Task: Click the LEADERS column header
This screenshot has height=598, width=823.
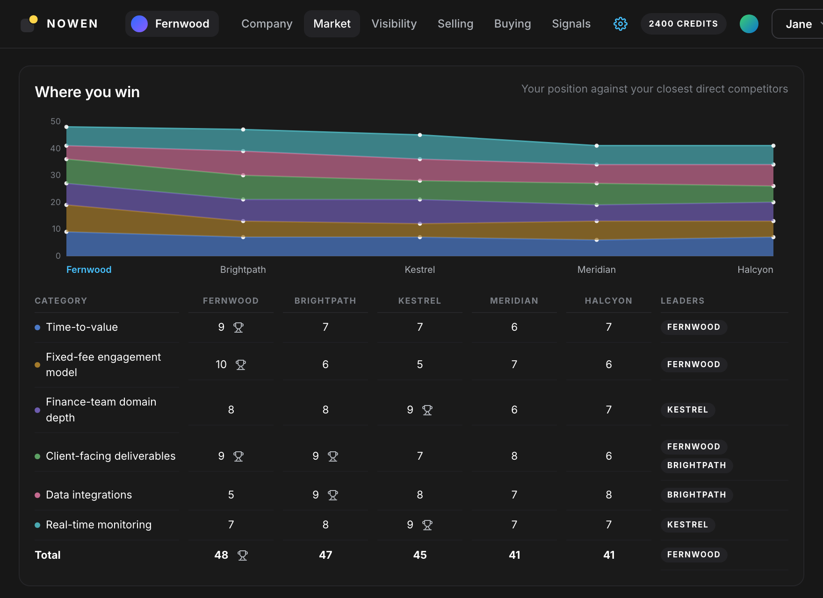Action: tap(683, 301)
